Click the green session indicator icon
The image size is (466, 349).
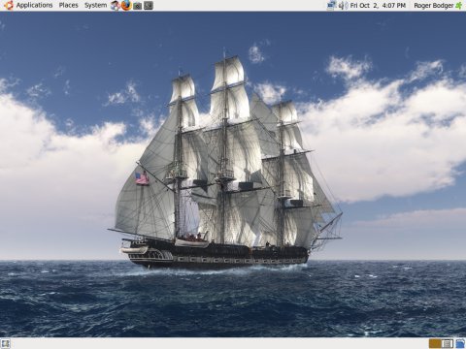tap(459, 5)
